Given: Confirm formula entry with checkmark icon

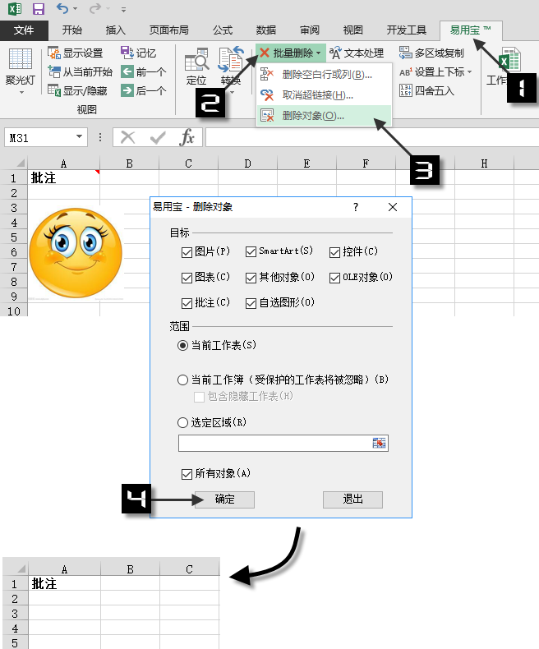Looking at the screenshot, I should 158,137.
